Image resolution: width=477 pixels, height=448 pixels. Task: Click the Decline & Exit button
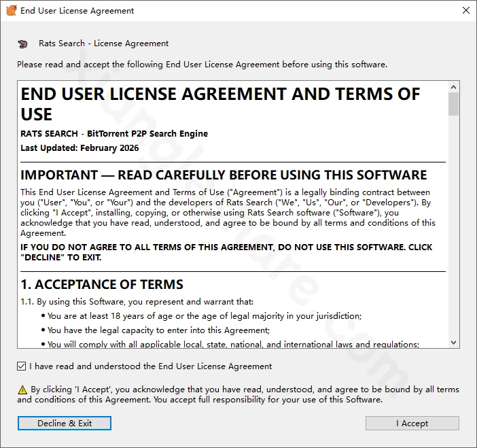[x=64, y=424]
